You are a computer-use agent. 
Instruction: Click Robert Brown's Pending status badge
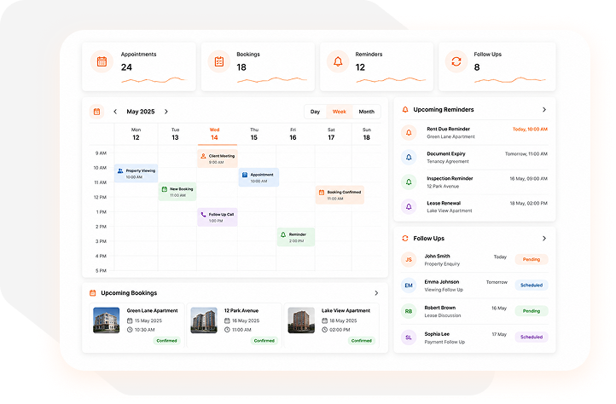(532, 311)
